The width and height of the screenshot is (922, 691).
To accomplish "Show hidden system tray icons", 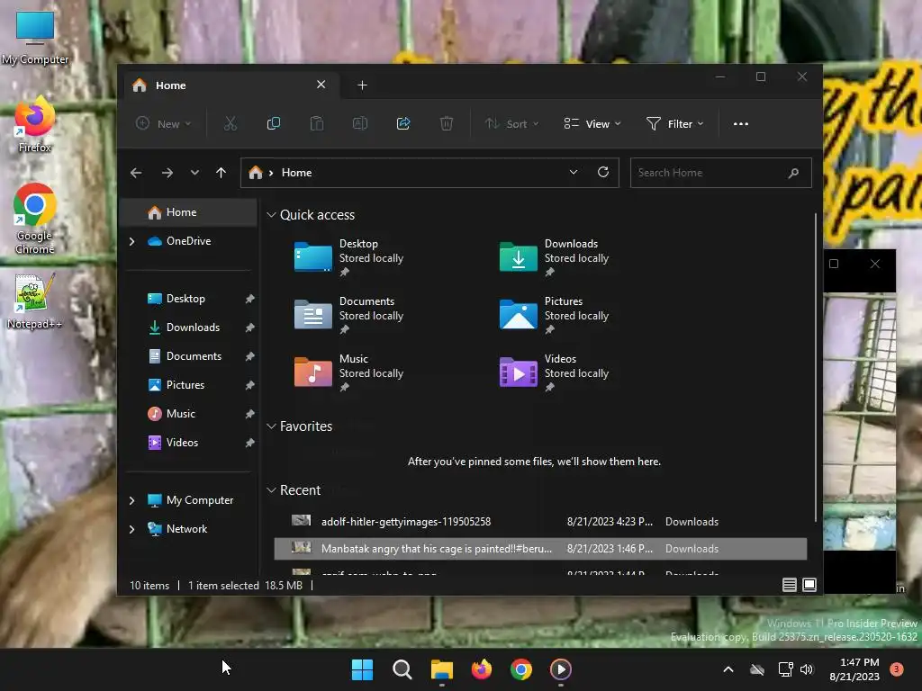I will click(x=728, y=669).
